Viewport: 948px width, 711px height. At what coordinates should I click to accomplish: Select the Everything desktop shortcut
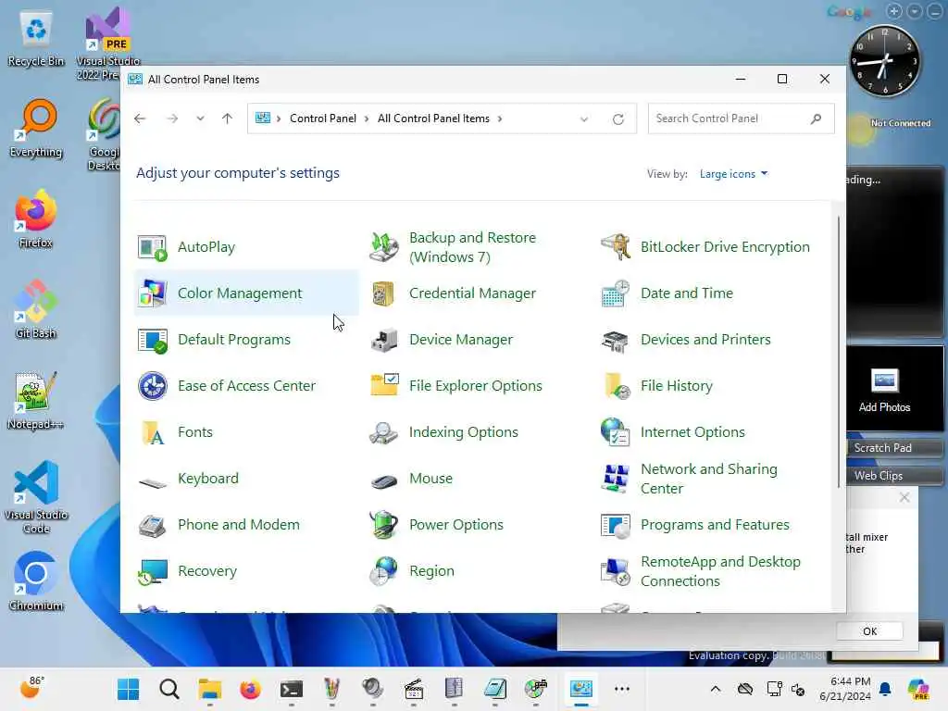point(36,129)
